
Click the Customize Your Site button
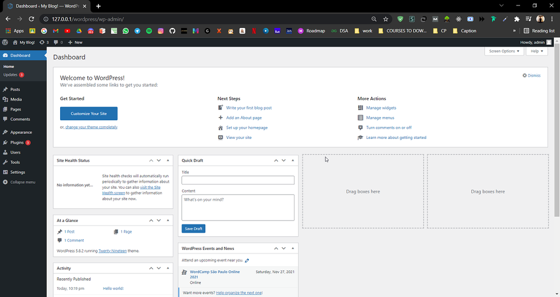click(x=89, y=114)
